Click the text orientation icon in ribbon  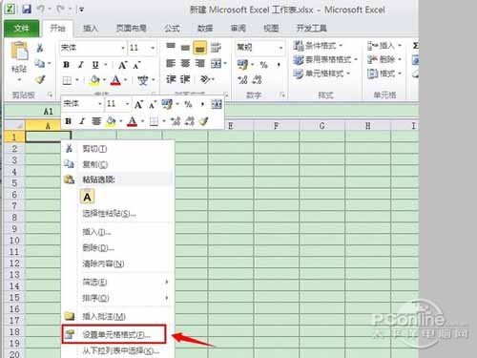(205, 79)
